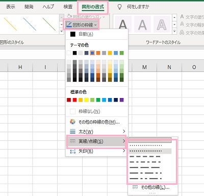Open the 矢印(R) submenu

pos(96,151)
